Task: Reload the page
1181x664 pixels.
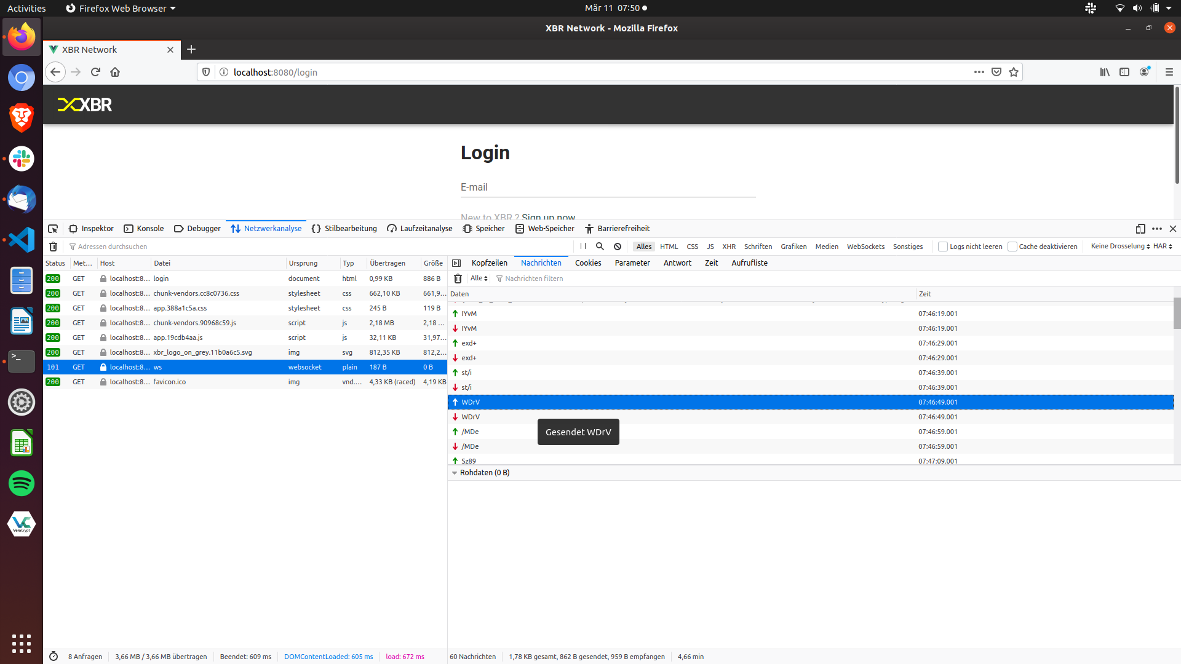Action: (x=95, y=72)
